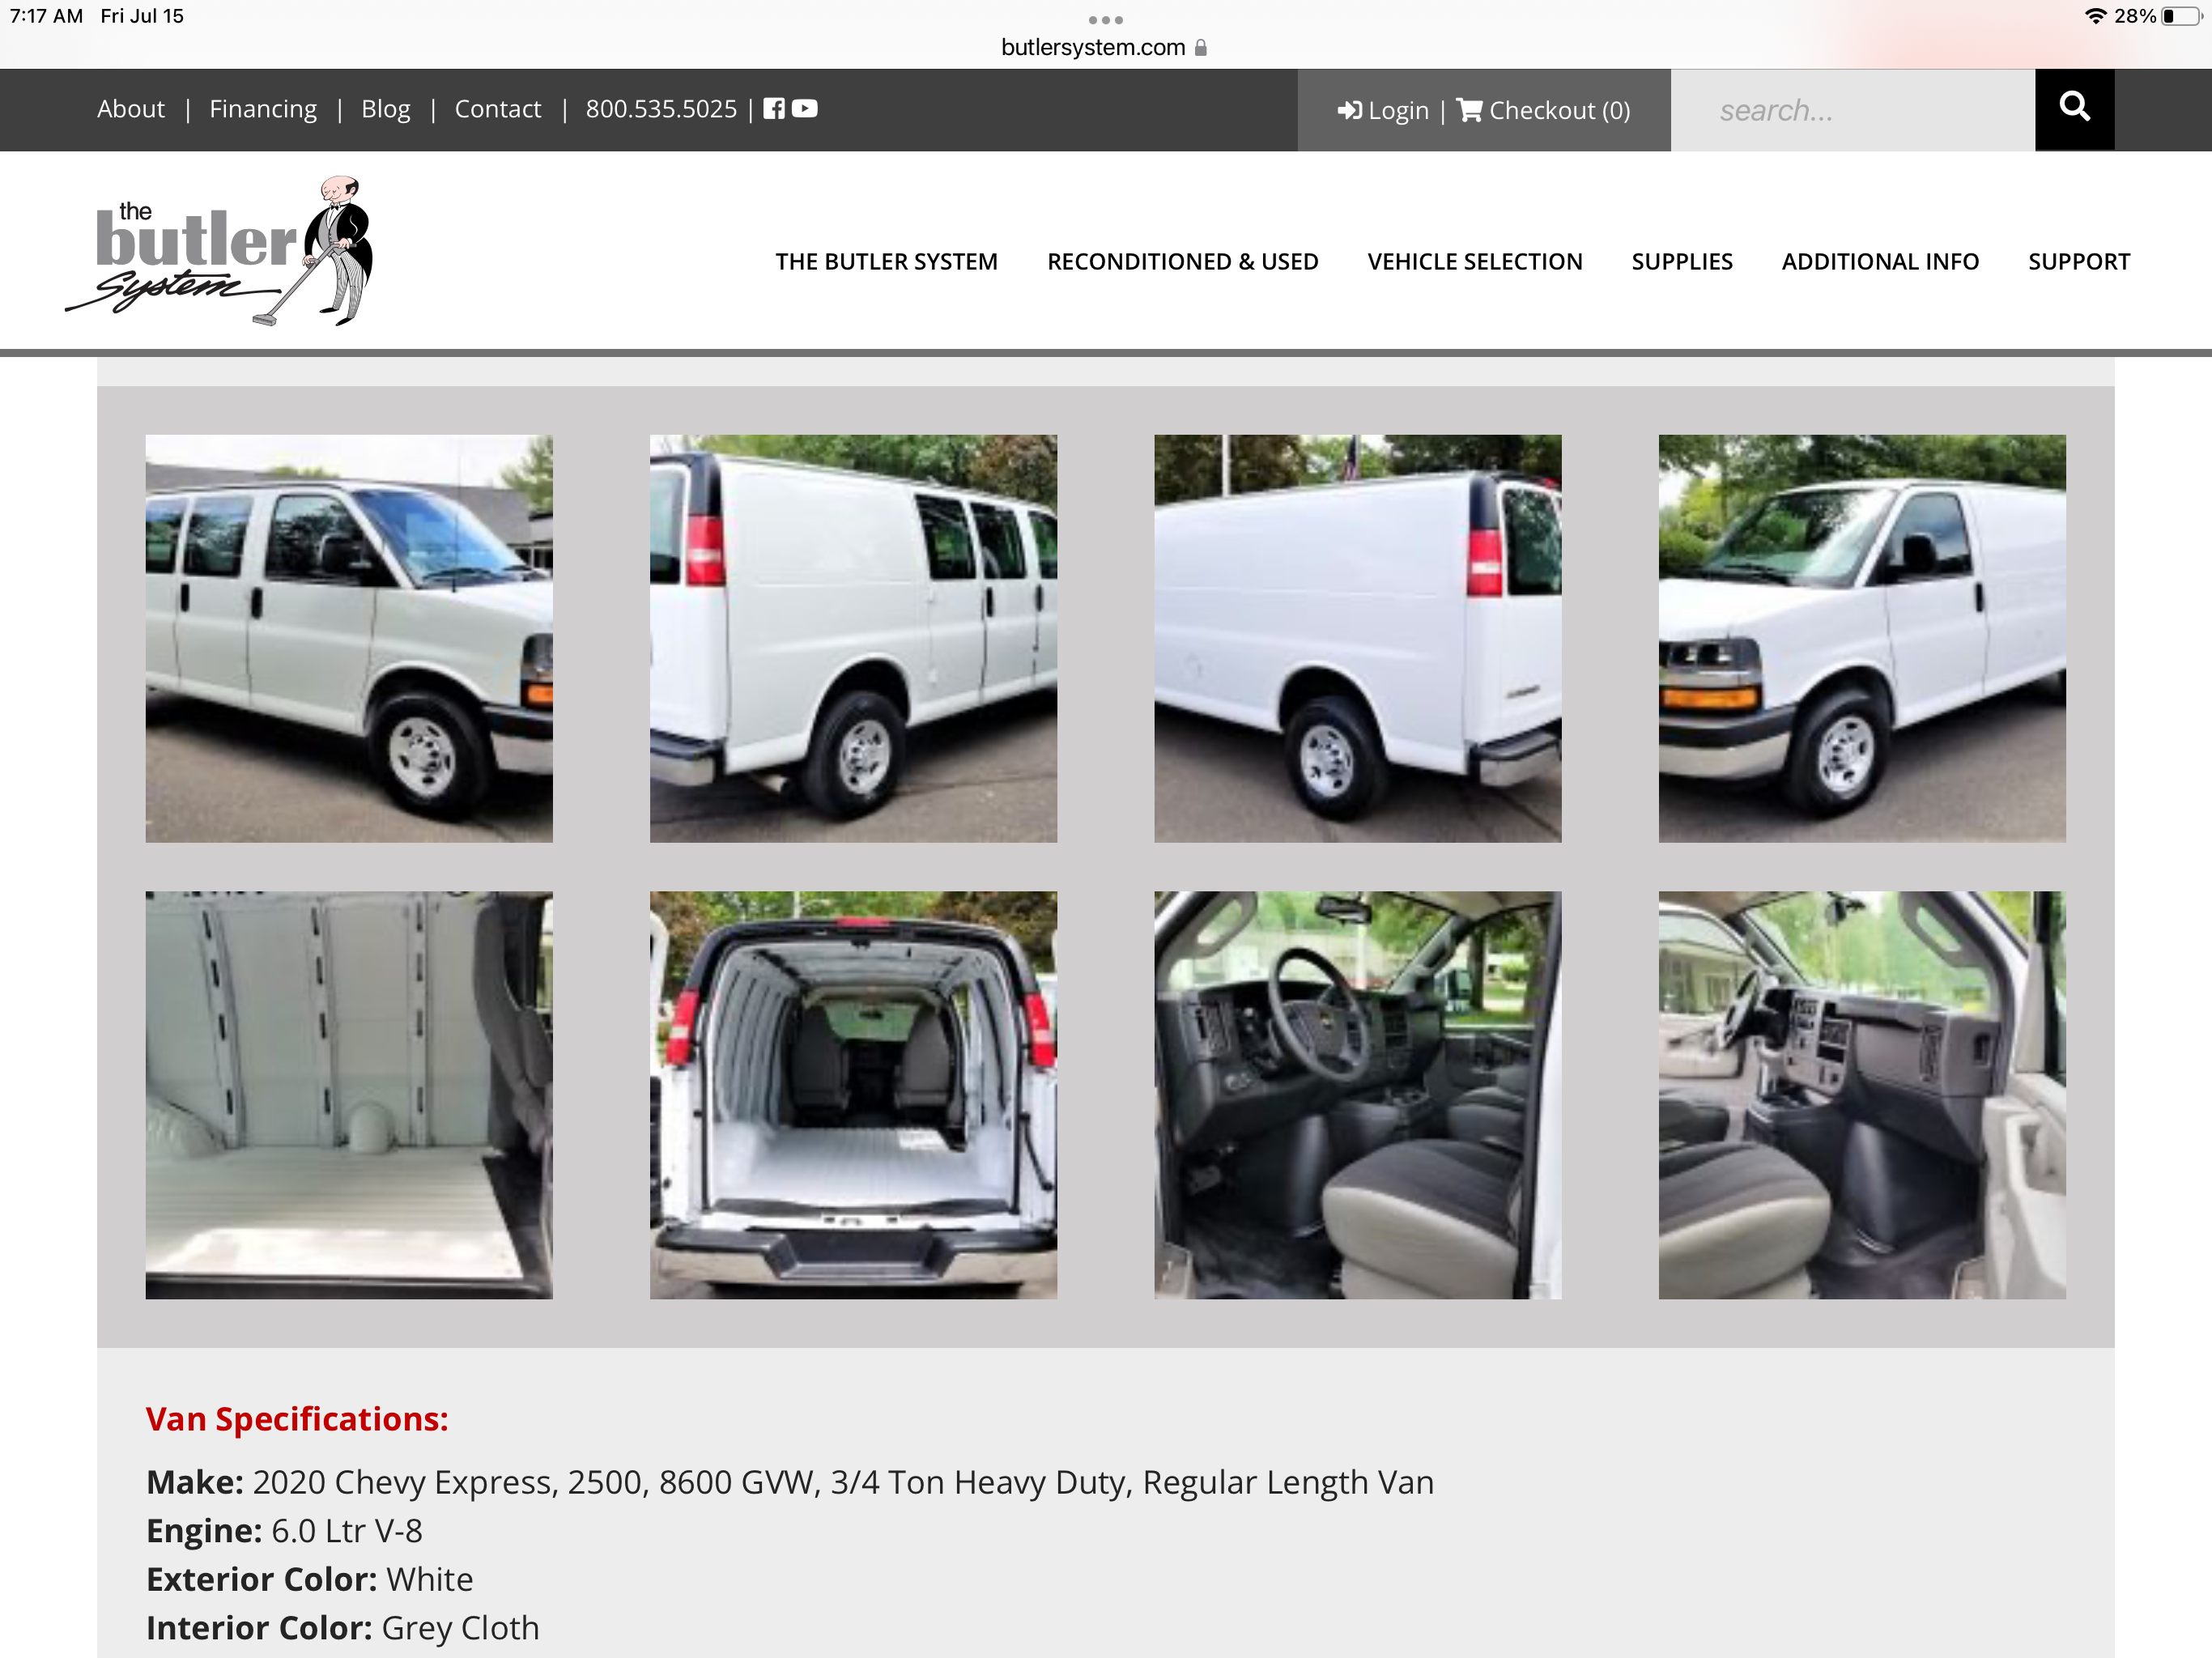Tap the butlersystem.com address bar
Image resolution: width=2212 pixels, height=1658 pixels.
tap(1104, 47)
